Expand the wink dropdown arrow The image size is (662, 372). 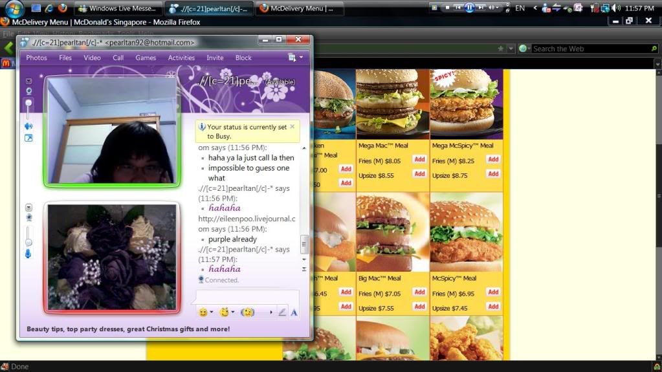point(232,312)
